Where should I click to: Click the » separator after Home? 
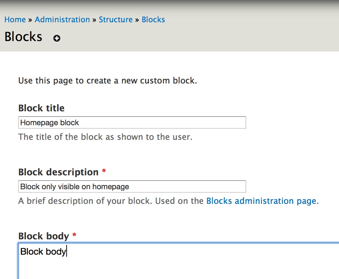[30, 20]
